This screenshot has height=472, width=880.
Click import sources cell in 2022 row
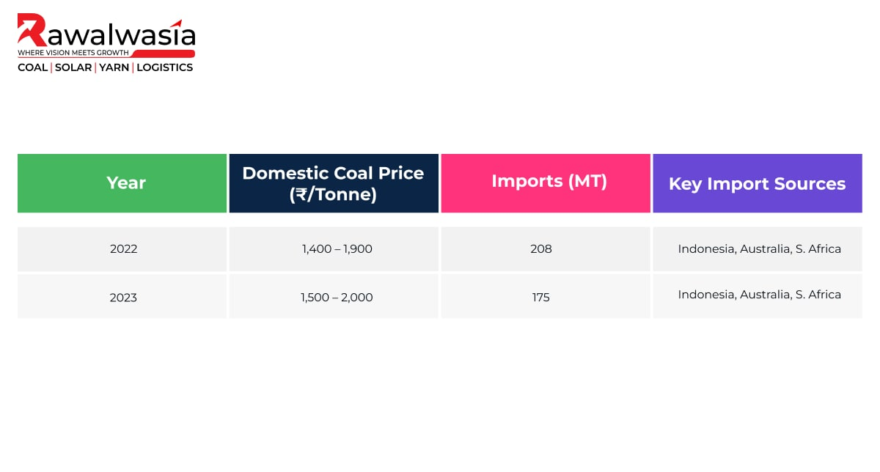pyautogui.click(x=758, y=249)
